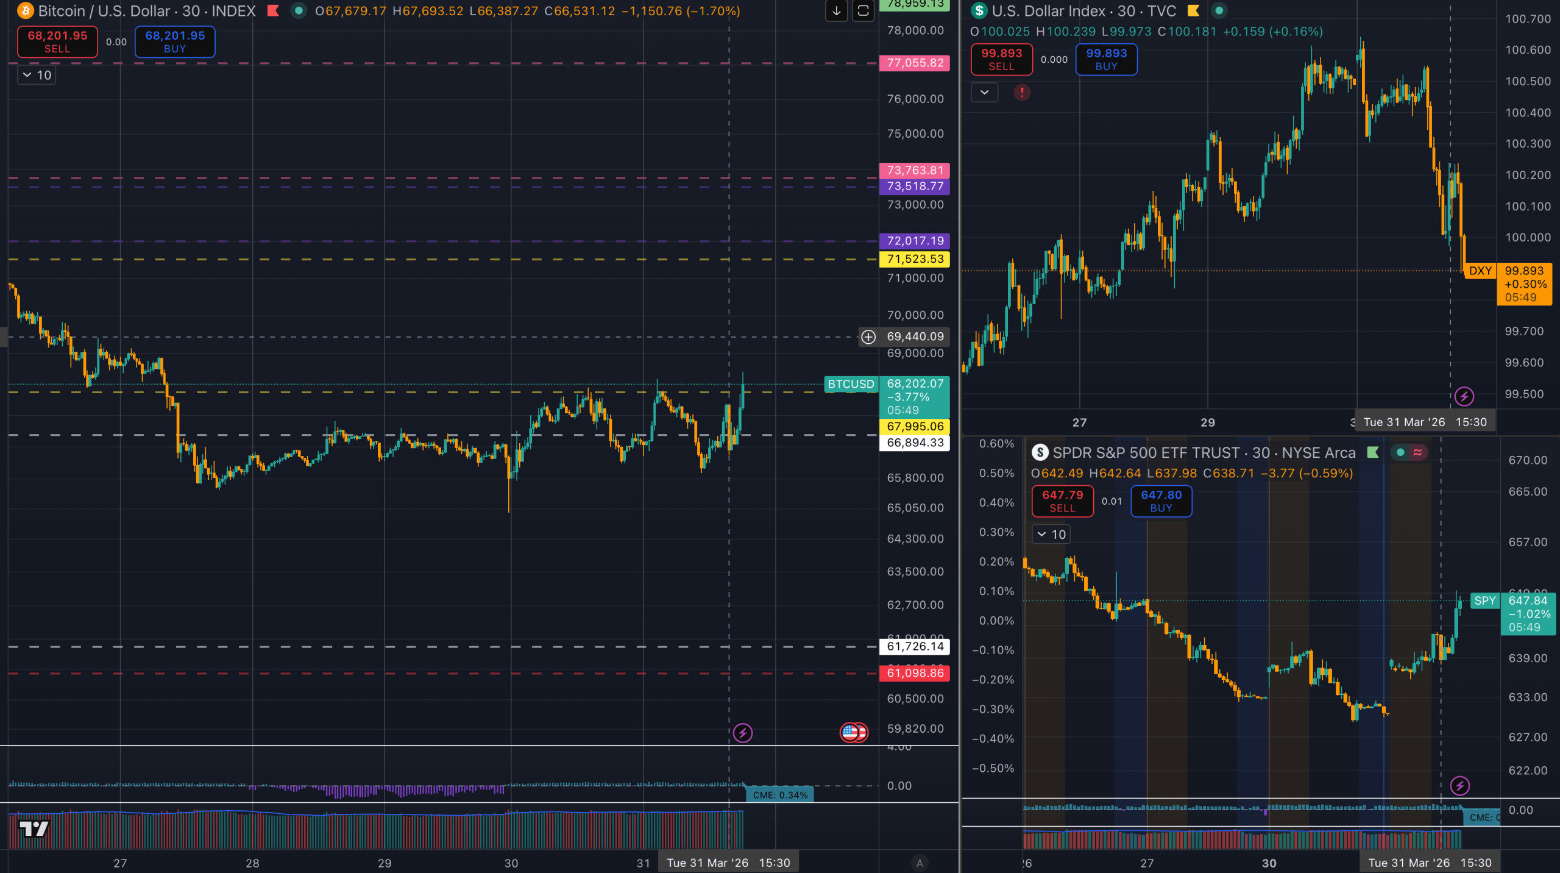The height and width of the screenshot is (873, 1560).
Task: Toggle the market status dot on Bitcoin chart
Action: (299, 10)
